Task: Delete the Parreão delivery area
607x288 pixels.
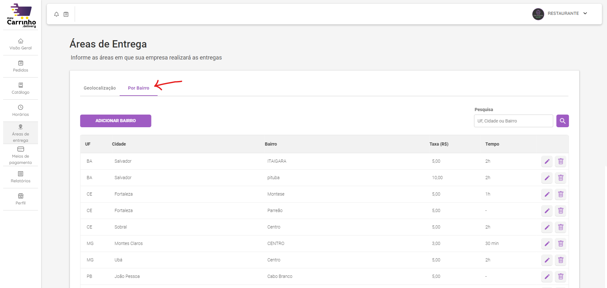Action: coord(560,211)
